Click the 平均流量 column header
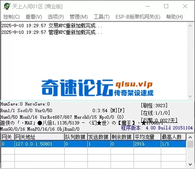Image resolution: width=195 pixels, height=169 pixels. tap(147, 137)
